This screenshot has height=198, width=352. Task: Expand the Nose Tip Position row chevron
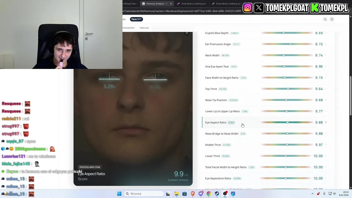pos(326,100)
